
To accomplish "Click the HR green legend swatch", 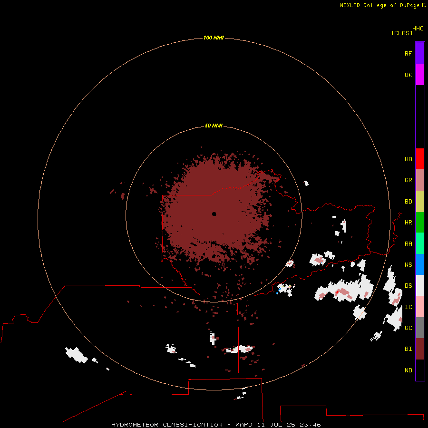I will click(420, 223).
